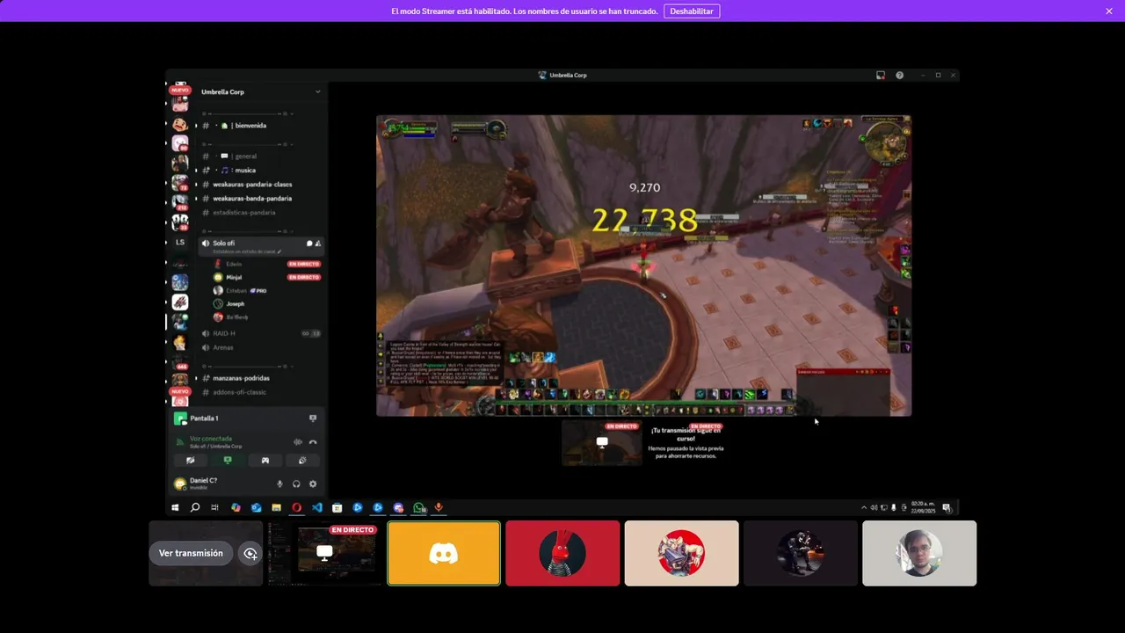Open the musica text channel
1125x633 pixels.
(245, 171)
